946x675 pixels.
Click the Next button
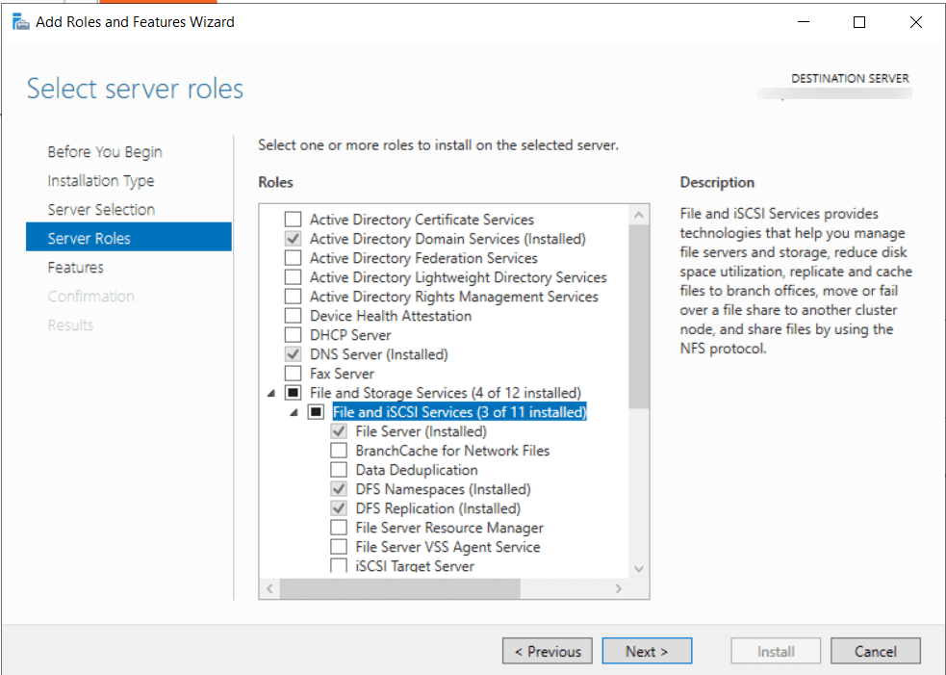pos(647,651)
